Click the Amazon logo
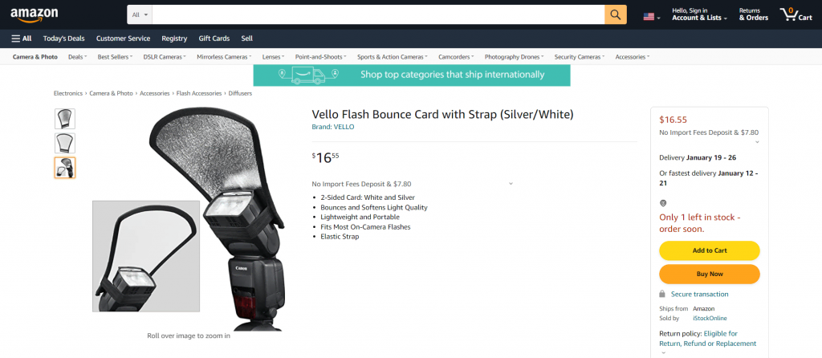Image resolution: width=822 pixels, height=358 pixels. point(34,14)
